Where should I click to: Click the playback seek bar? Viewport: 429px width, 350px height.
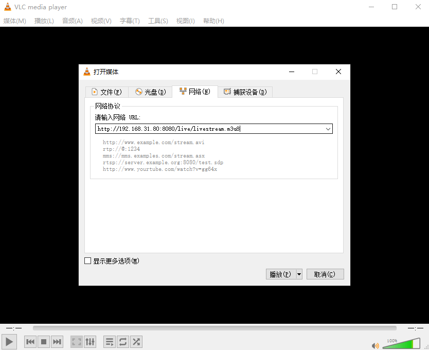(214, 328)
